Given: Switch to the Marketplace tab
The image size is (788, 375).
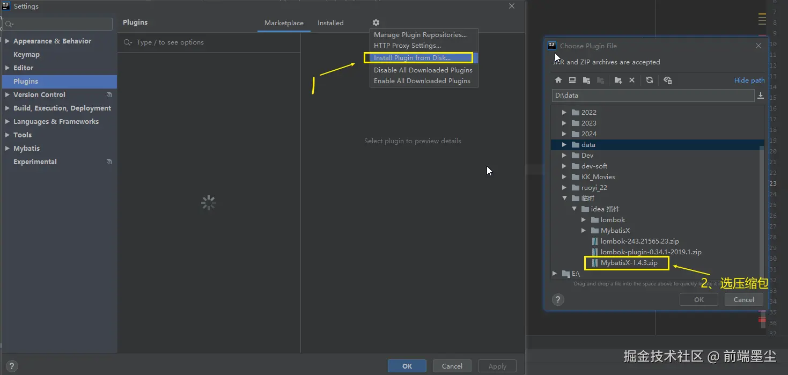Looking at the screenshot, I should click(x=284, y=23).
